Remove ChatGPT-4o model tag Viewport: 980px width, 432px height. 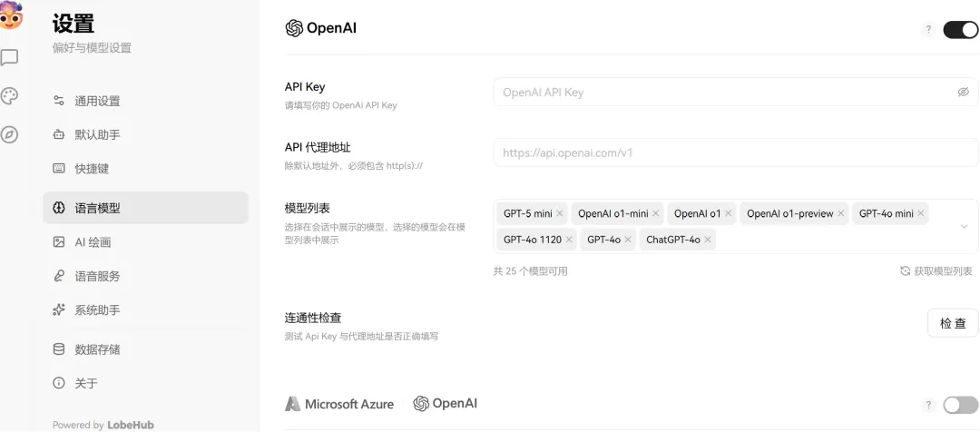[x=708, y=240]
